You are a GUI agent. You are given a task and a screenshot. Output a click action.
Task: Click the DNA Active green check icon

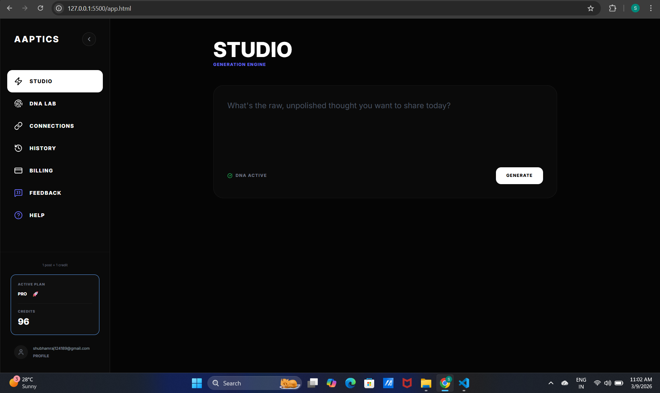point(230,176)
